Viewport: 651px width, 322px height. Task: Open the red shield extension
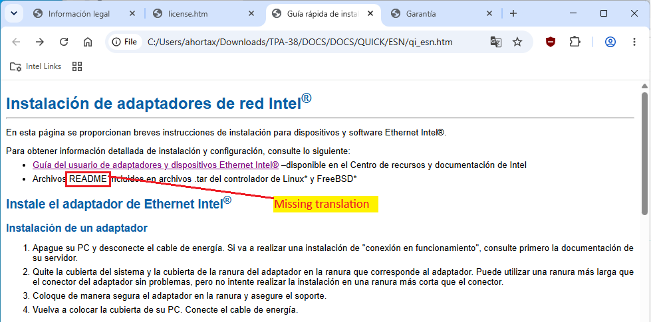point(551,42)
